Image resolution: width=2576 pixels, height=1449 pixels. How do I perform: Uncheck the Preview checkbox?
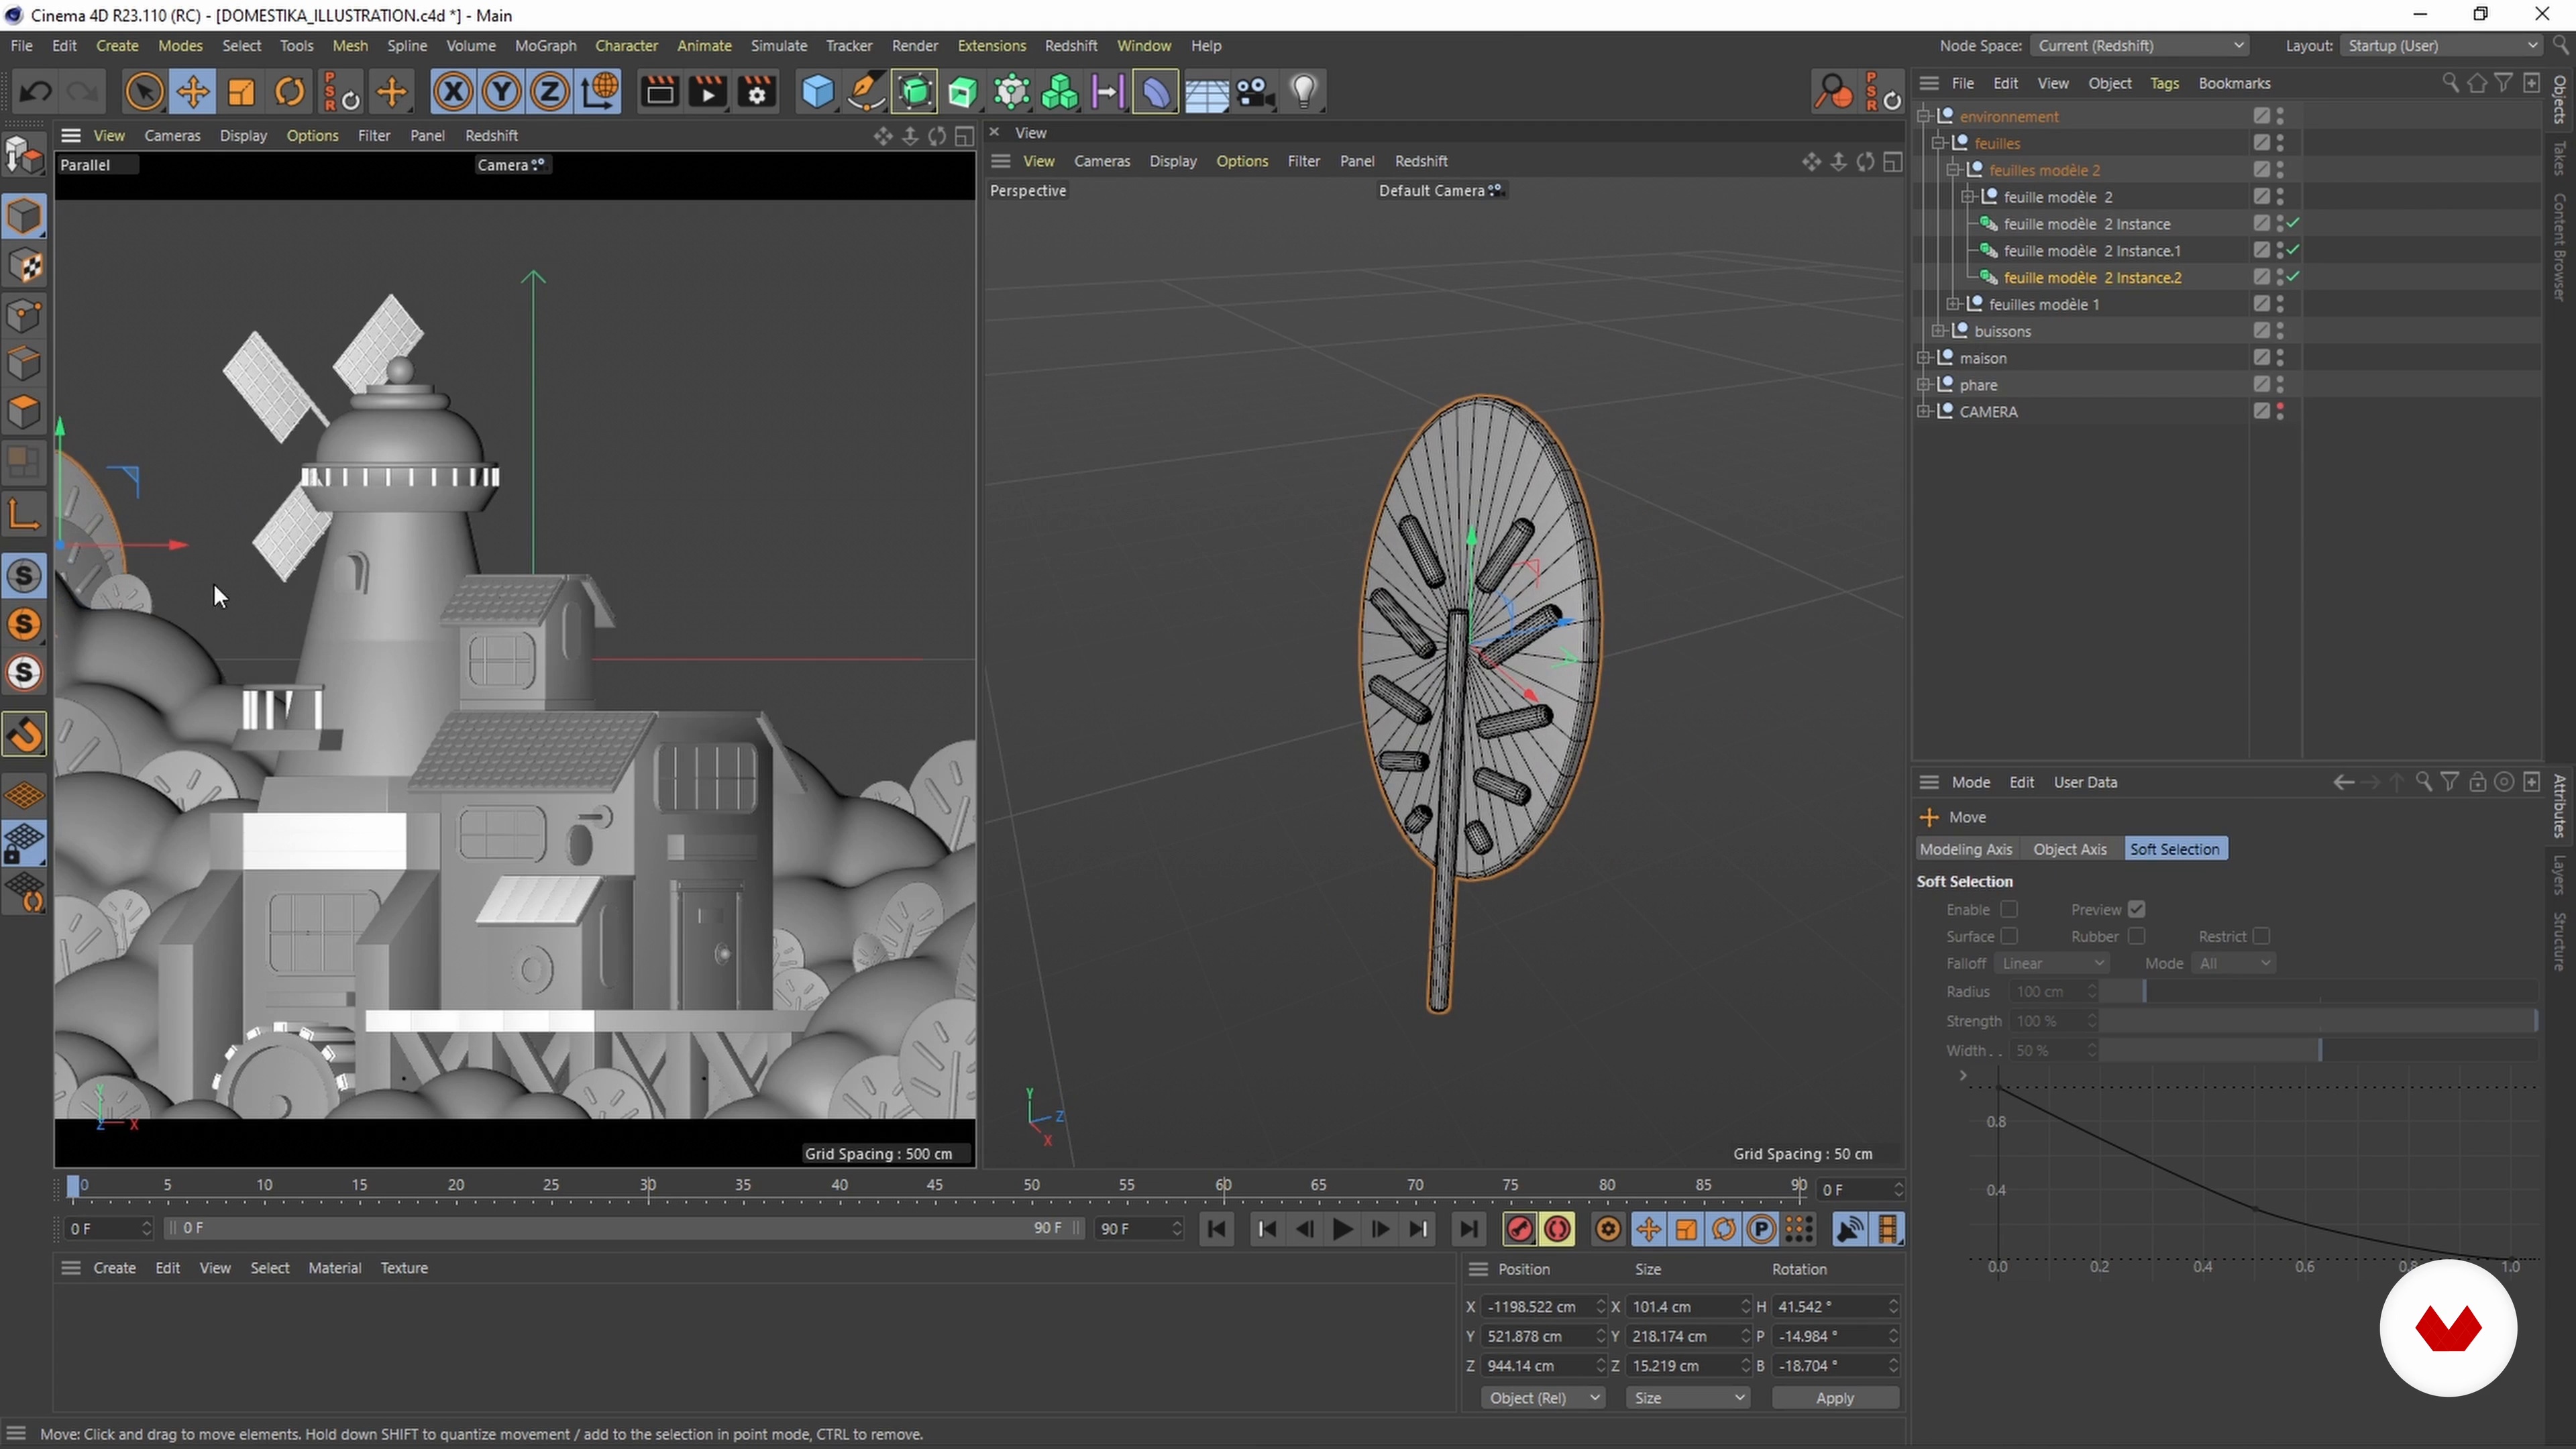[2137, 909]
